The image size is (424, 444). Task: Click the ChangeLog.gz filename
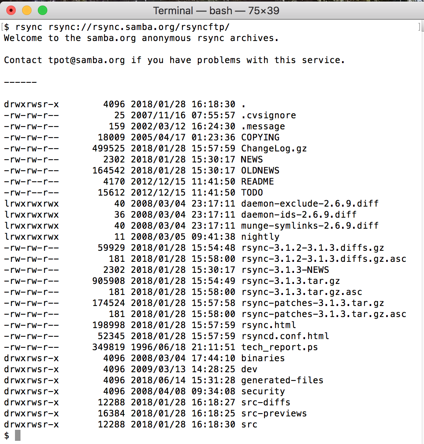[274, 149]
